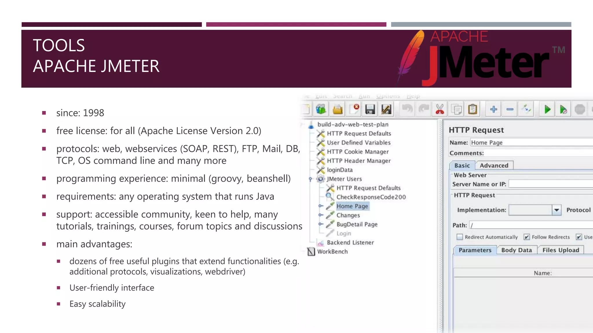
Task: Undo the last action in JMeter
Action: [407, 110]
